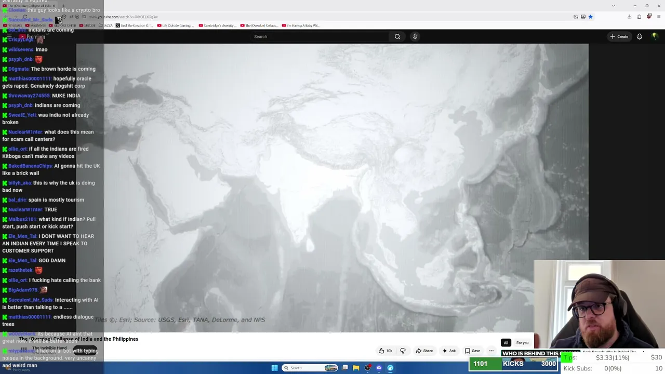Viewport: 665px width, 374px height.
Task: Ask about this video
Action: [449, 351]
